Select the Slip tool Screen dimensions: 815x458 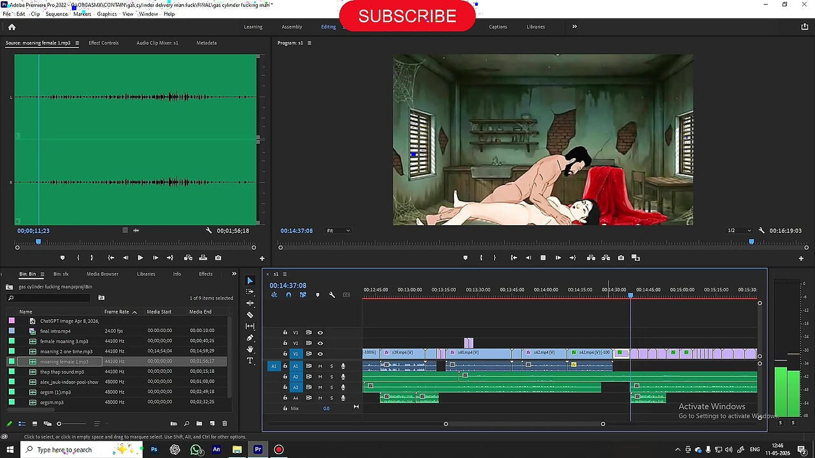point(250,326)
